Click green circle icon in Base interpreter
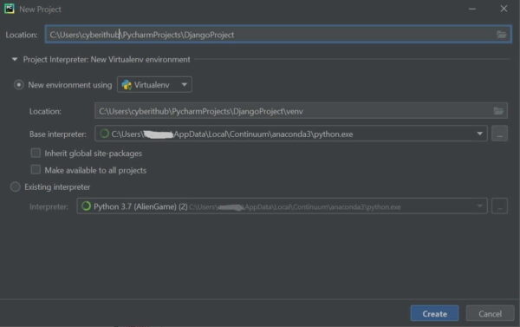 [x=105, y=134]
